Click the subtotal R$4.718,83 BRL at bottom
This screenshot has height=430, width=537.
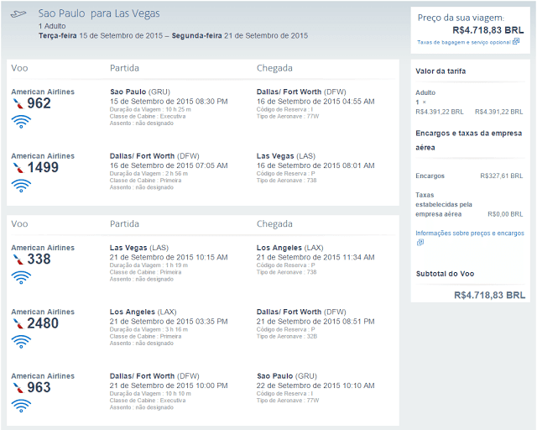(489, 296)
